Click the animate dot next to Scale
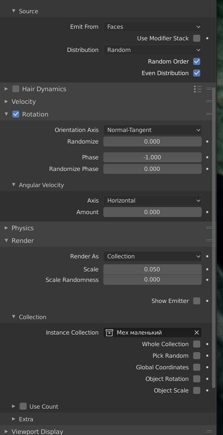 pyautogui.click(x=207, y=269)
